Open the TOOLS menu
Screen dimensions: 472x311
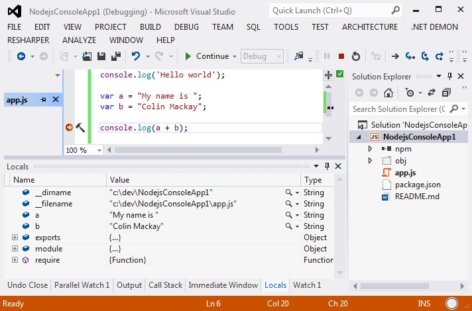point(286,27)
